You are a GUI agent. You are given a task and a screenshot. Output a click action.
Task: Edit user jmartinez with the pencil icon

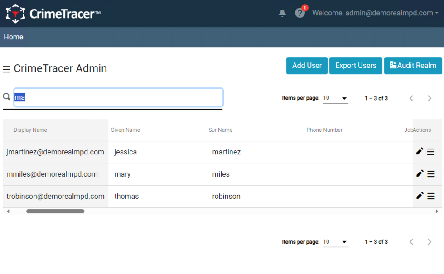click(x=420, y=151)
